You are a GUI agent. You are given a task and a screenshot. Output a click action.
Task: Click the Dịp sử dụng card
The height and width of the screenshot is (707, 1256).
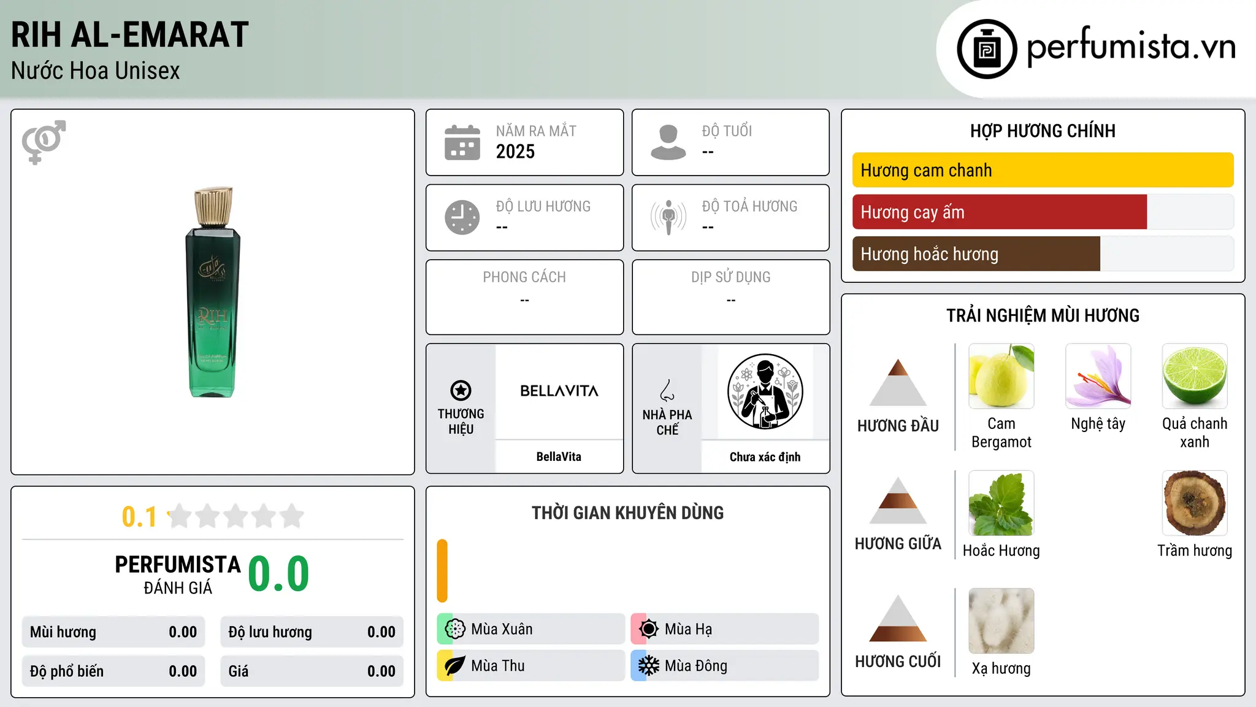tap(730, 297)
